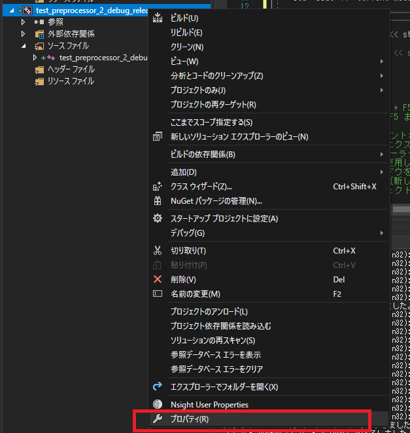Click the new Solution Explorer view icon
The width and height of the screenshot is (410, 433).
coord(158,137)
